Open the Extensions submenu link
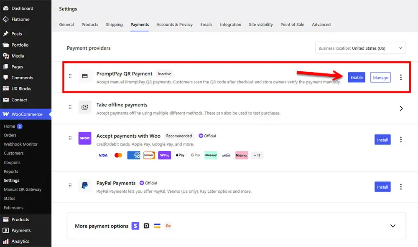This screenshot has height=247, width=418. point(14,208)
